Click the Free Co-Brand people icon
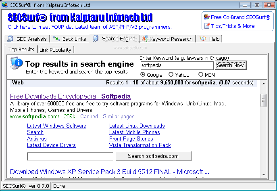 (x=207, y=17)
